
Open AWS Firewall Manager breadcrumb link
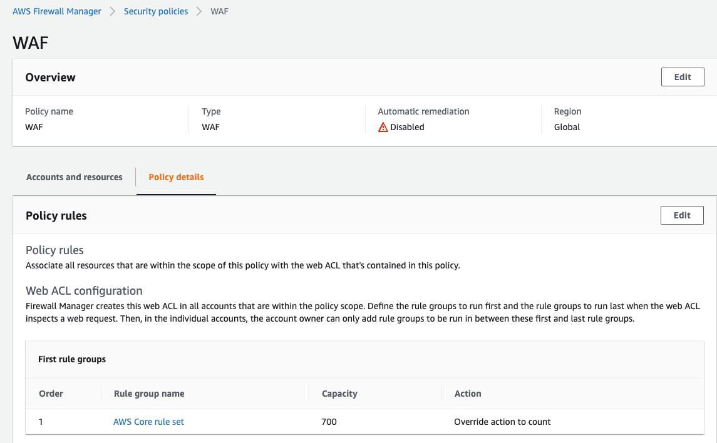pos(57,11)
